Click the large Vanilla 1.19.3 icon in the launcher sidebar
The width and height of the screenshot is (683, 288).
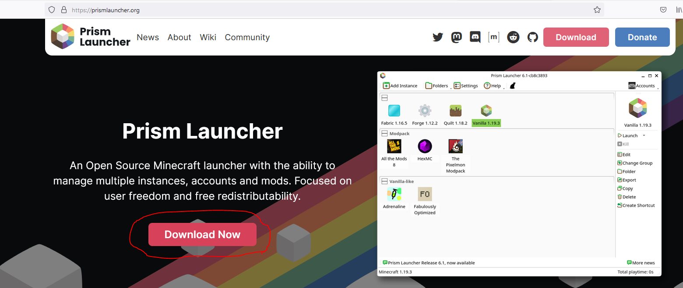(x=638, y=108)
